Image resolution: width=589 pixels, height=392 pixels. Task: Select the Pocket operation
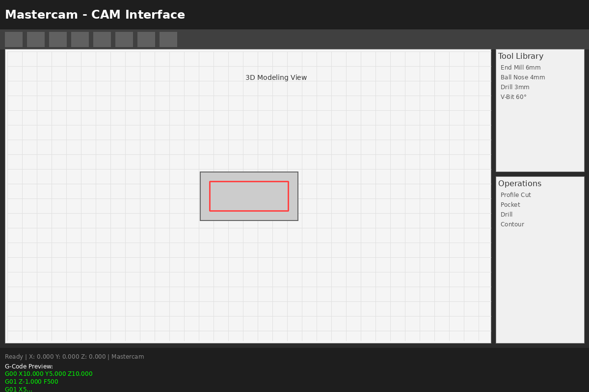point(510,205)
